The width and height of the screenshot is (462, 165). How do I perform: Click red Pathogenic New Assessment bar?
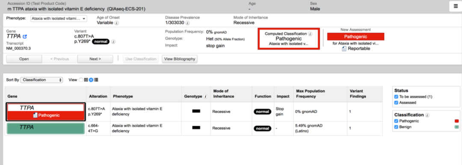click(355, 36)
